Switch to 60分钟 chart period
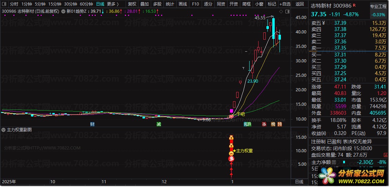Screen dimensions: 390x187 point(86,4)
